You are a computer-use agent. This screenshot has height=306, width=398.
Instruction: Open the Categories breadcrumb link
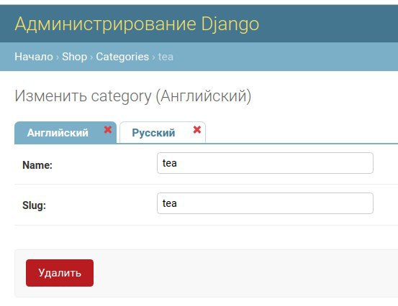point(122,57)
